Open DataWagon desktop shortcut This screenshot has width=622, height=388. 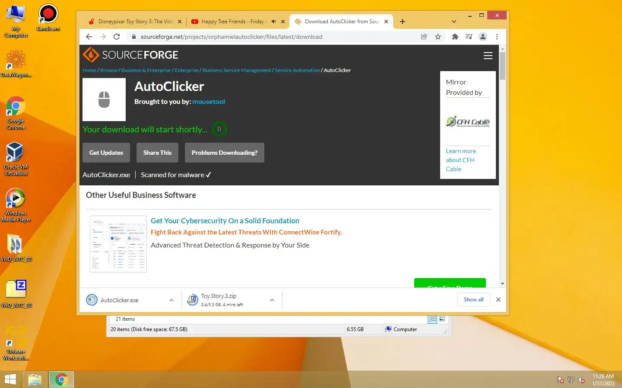pos(16,63)
